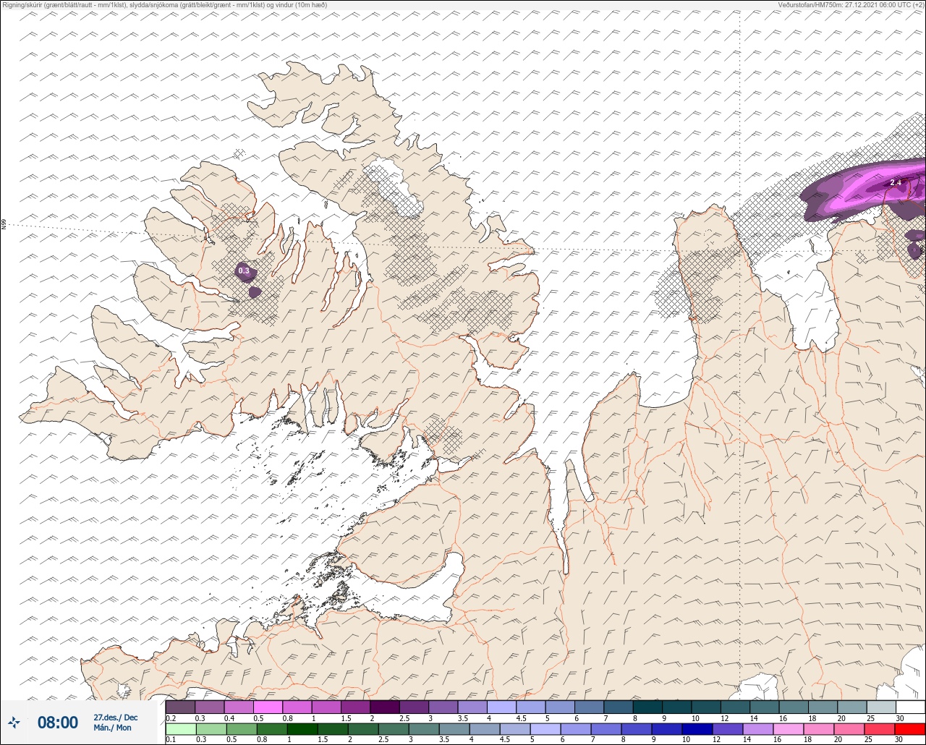Image resolution: width=926 pixels, height=745 pixels.
Task: Select the lower-row light blue swatch labeled 5
Action: tap(545, 729)
